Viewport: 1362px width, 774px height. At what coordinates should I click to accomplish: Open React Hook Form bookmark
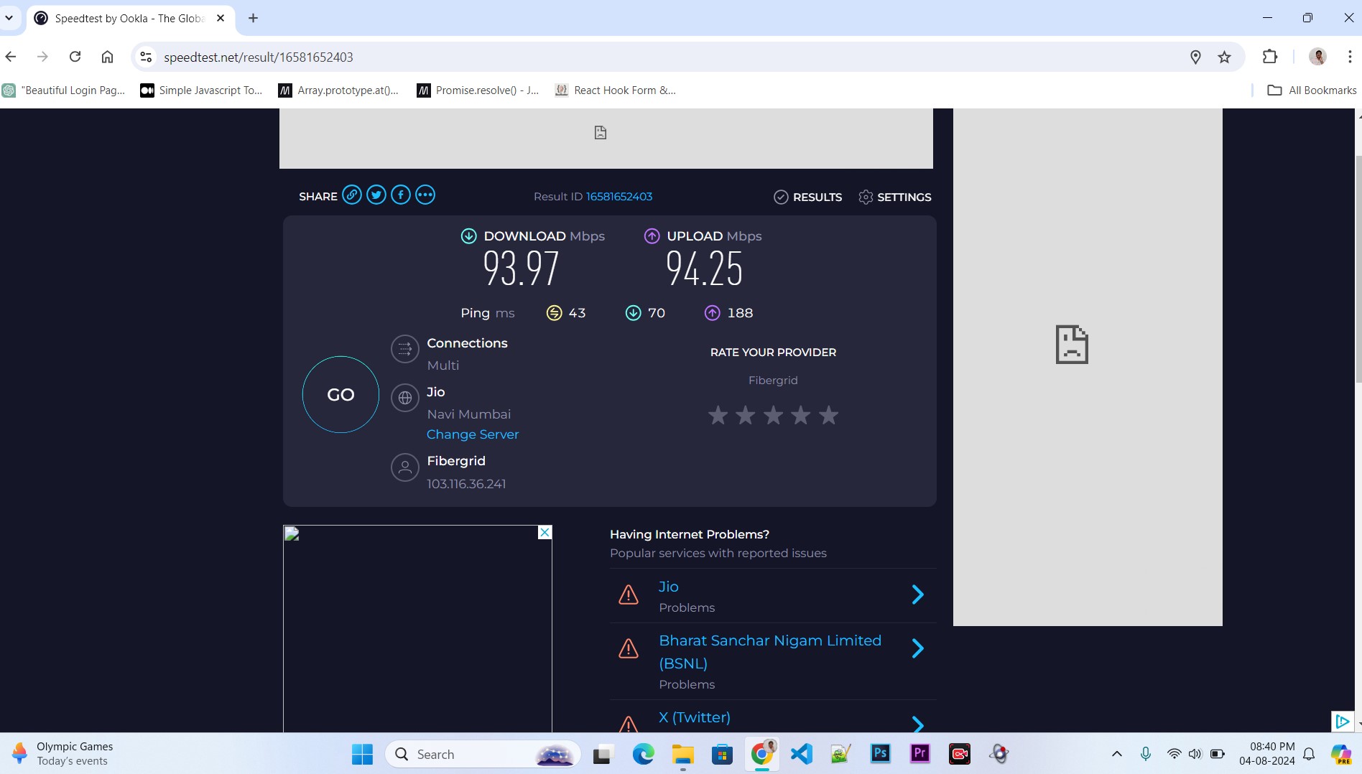[x=616, y=90]
